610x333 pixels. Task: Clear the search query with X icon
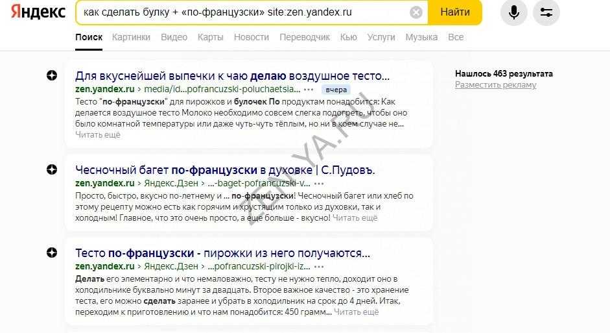[416, 12]
